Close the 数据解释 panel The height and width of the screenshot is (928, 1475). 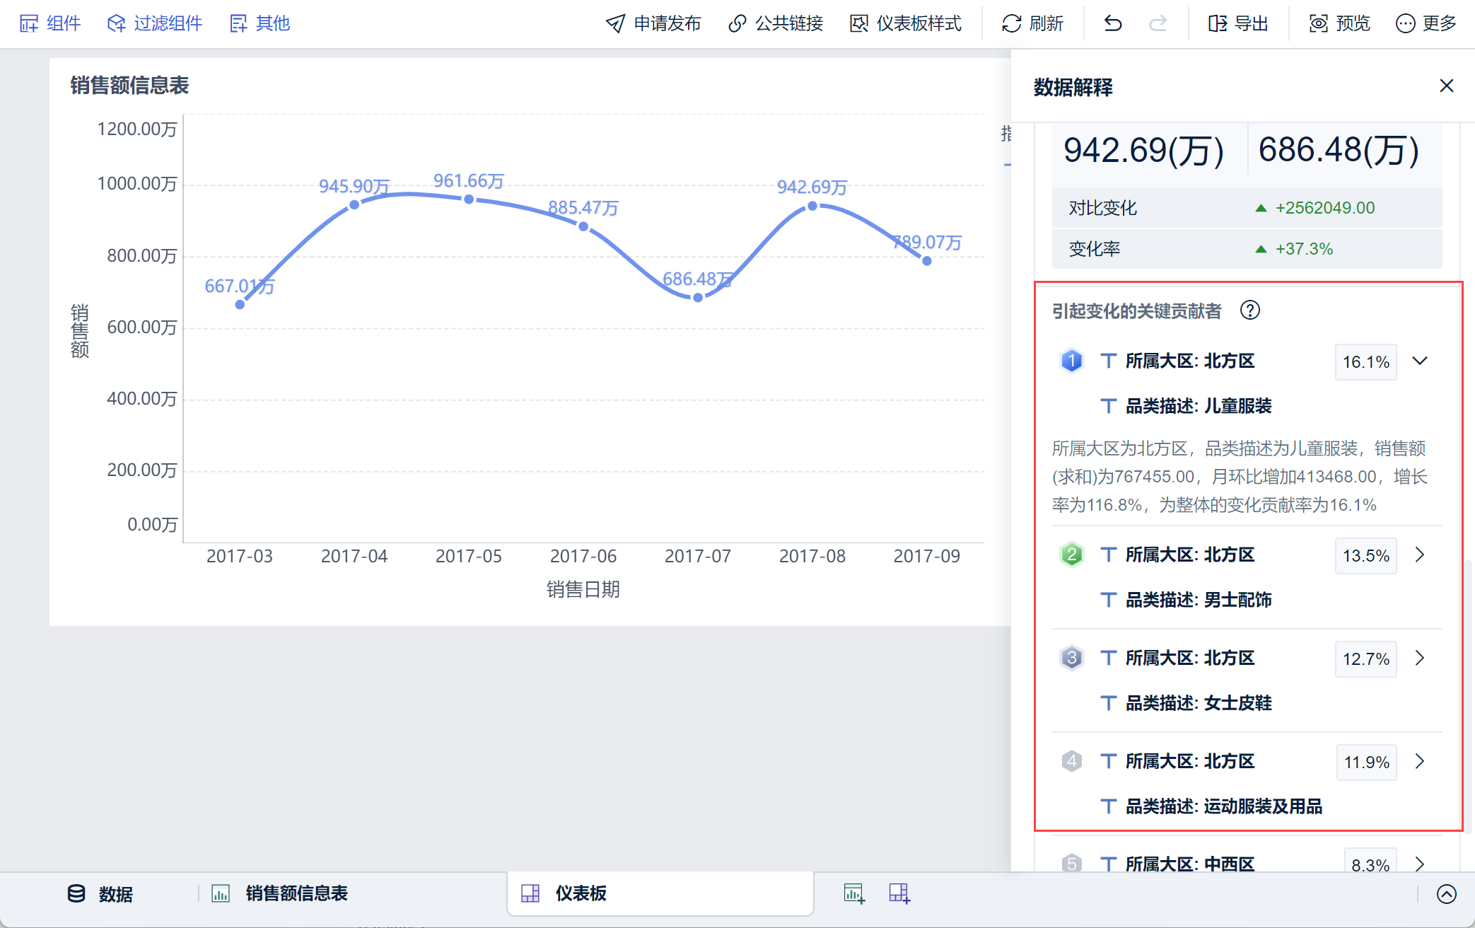click(x=1446, y=86)
